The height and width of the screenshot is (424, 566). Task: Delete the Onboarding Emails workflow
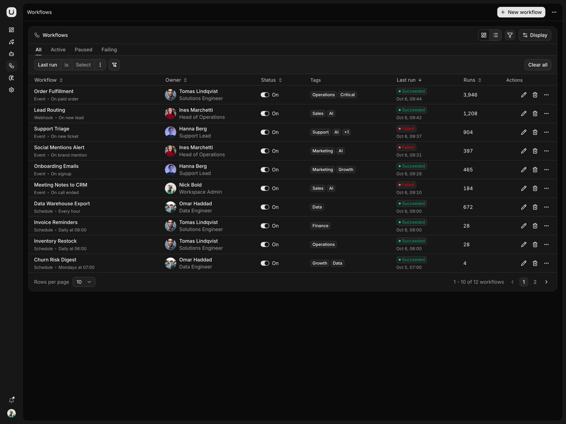point(535,170)
